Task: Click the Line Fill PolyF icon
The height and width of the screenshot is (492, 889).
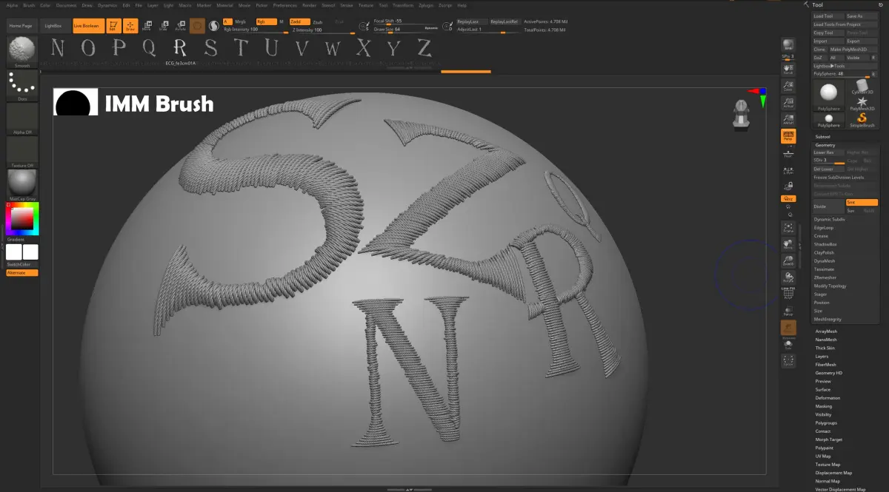Action: tap(788, 293)
